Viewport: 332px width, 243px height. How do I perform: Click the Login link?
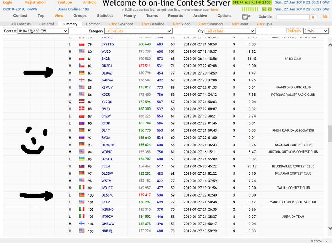(8, 2)
